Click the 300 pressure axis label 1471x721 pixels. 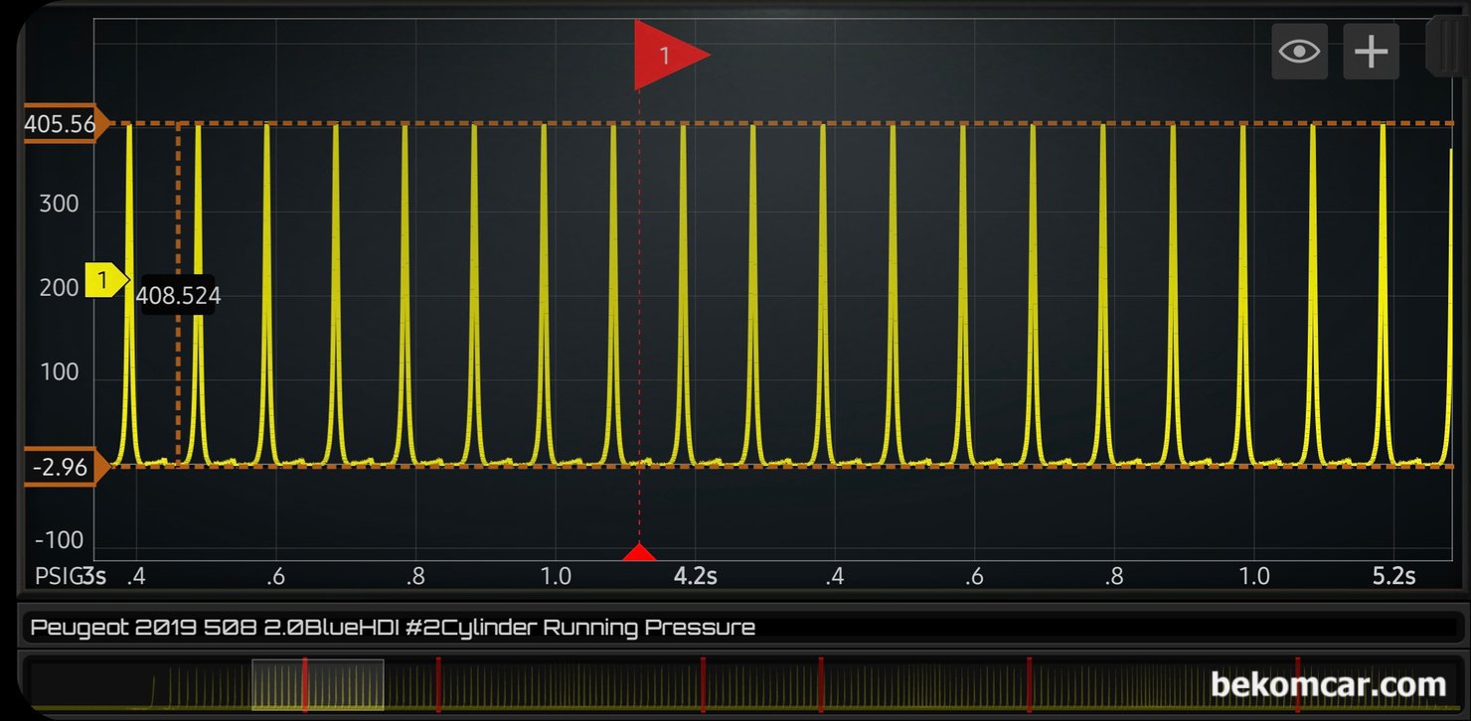point(59,205)
